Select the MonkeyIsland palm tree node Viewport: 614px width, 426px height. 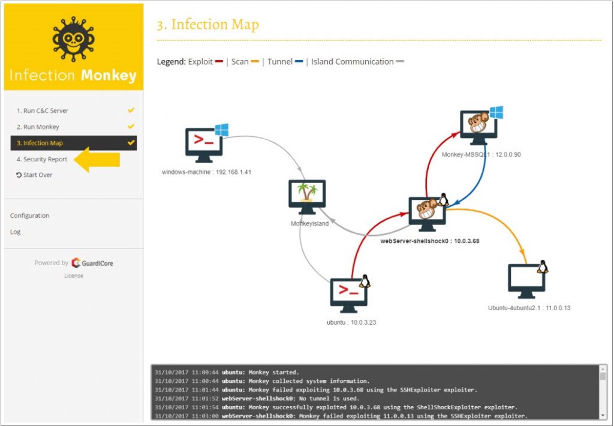click(307, 197)
